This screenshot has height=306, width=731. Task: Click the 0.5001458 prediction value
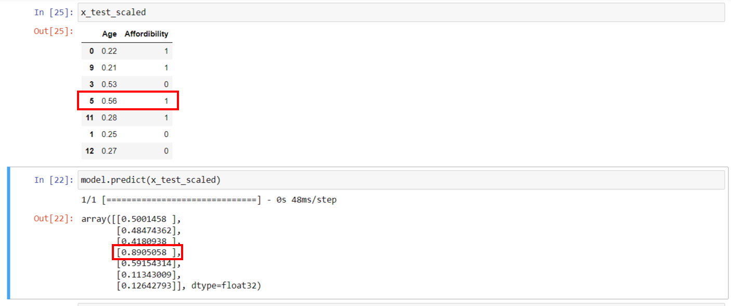(x=144, y=219)
